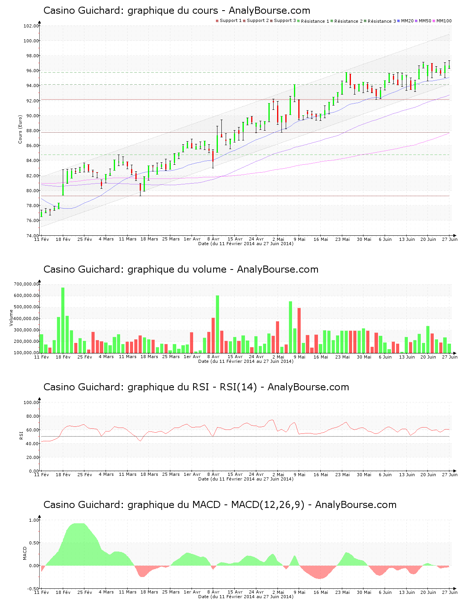Click the MM50 legend entry
Viewport: 471px width, 608px height.
click(x=423, y=21)
